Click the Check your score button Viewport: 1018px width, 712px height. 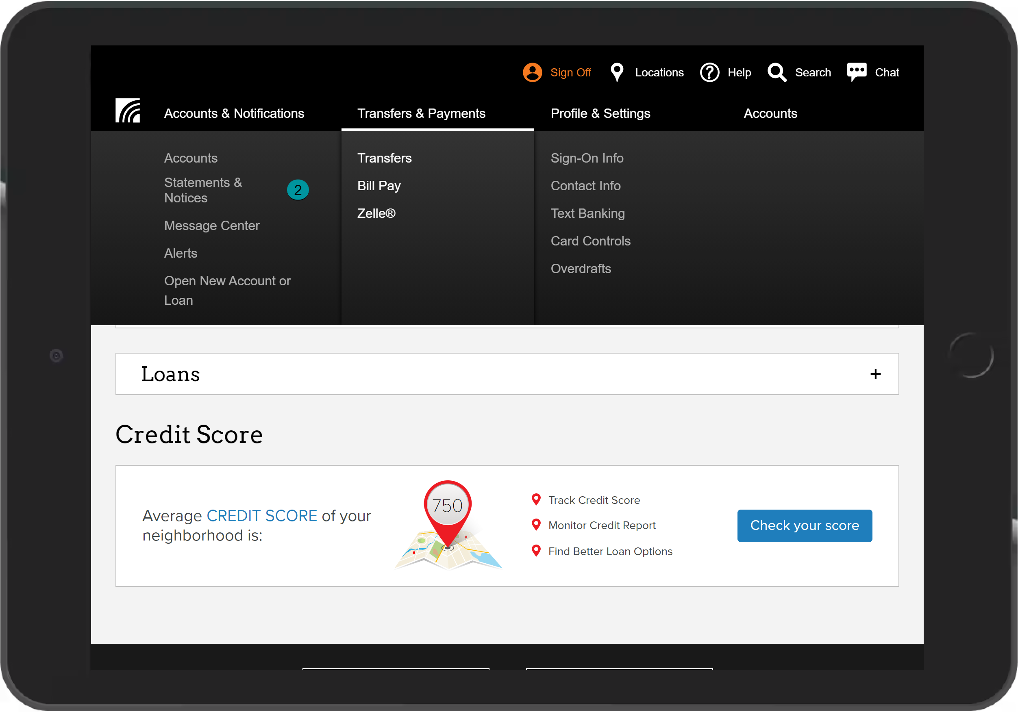tap(804, 525)
